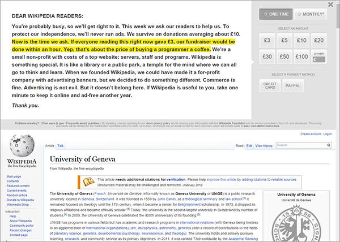This screenshot has height=242, width=340.
Task: Open the Geneva link in article
Action: pyautogui.click(x=88, y=199)
